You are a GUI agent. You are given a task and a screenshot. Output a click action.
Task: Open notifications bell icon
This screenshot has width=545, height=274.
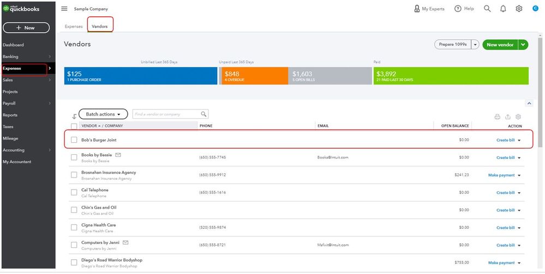tap(503, 9)
